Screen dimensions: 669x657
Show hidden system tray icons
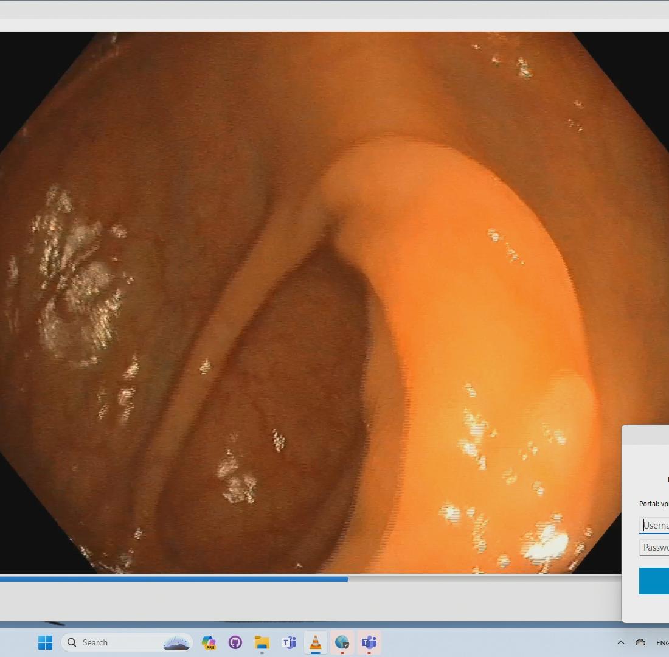pyautogui.click(x=621, y=642)
